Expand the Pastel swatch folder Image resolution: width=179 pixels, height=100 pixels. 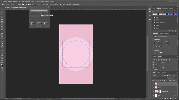(153, 25)
